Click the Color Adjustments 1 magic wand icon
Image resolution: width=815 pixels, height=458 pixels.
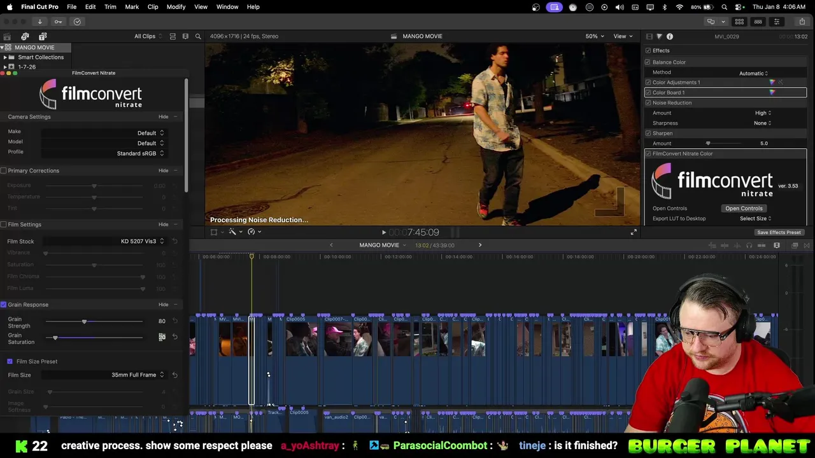(781, 82)
